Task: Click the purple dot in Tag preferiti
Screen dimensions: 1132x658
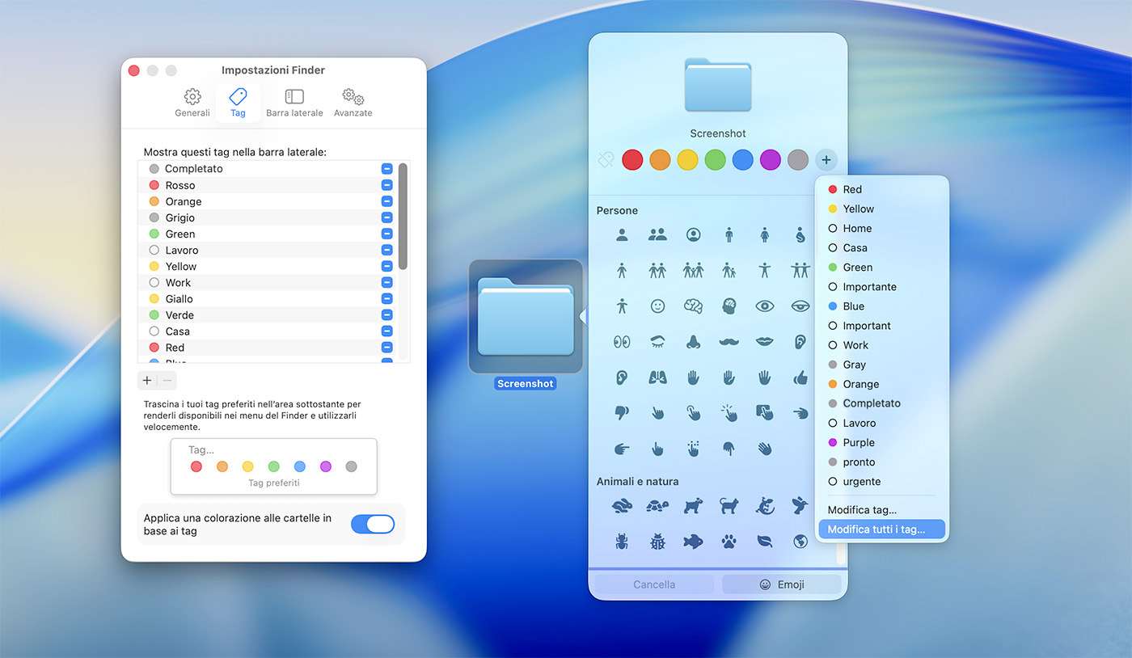Action: pyautogui.click(x=326, y=466)
